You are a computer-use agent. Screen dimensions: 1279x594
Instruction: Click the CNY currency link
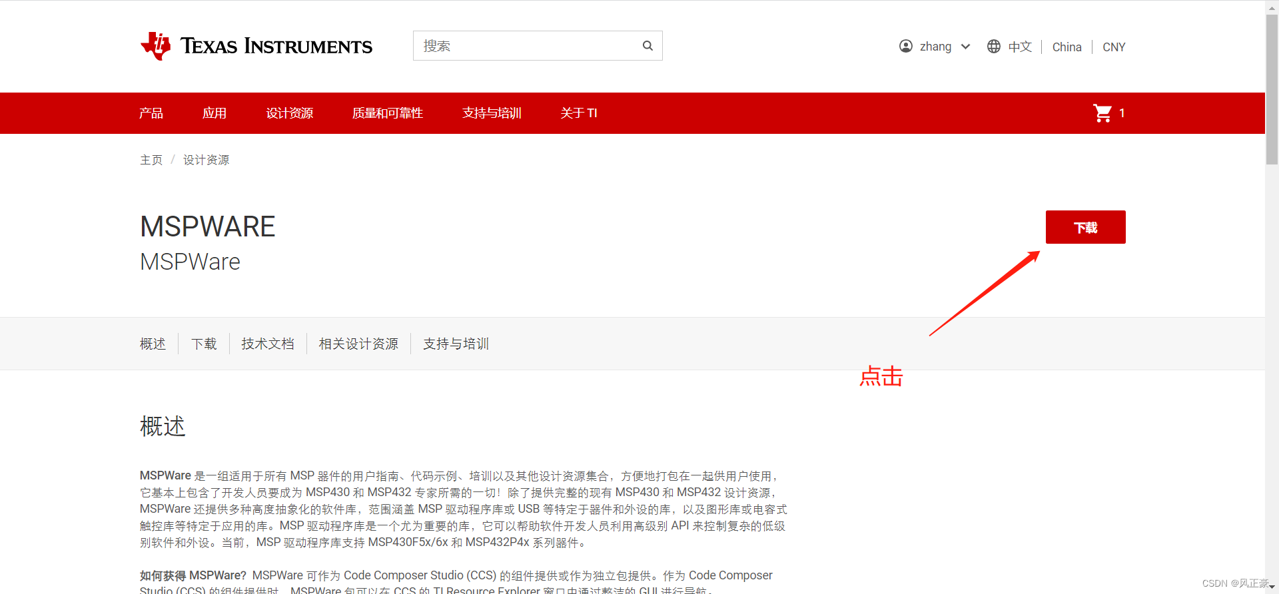(x=1114, y=47)
